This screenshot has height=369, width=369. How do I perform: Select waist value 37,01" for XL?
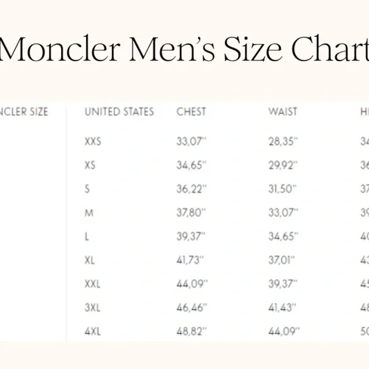coord(281,260)
